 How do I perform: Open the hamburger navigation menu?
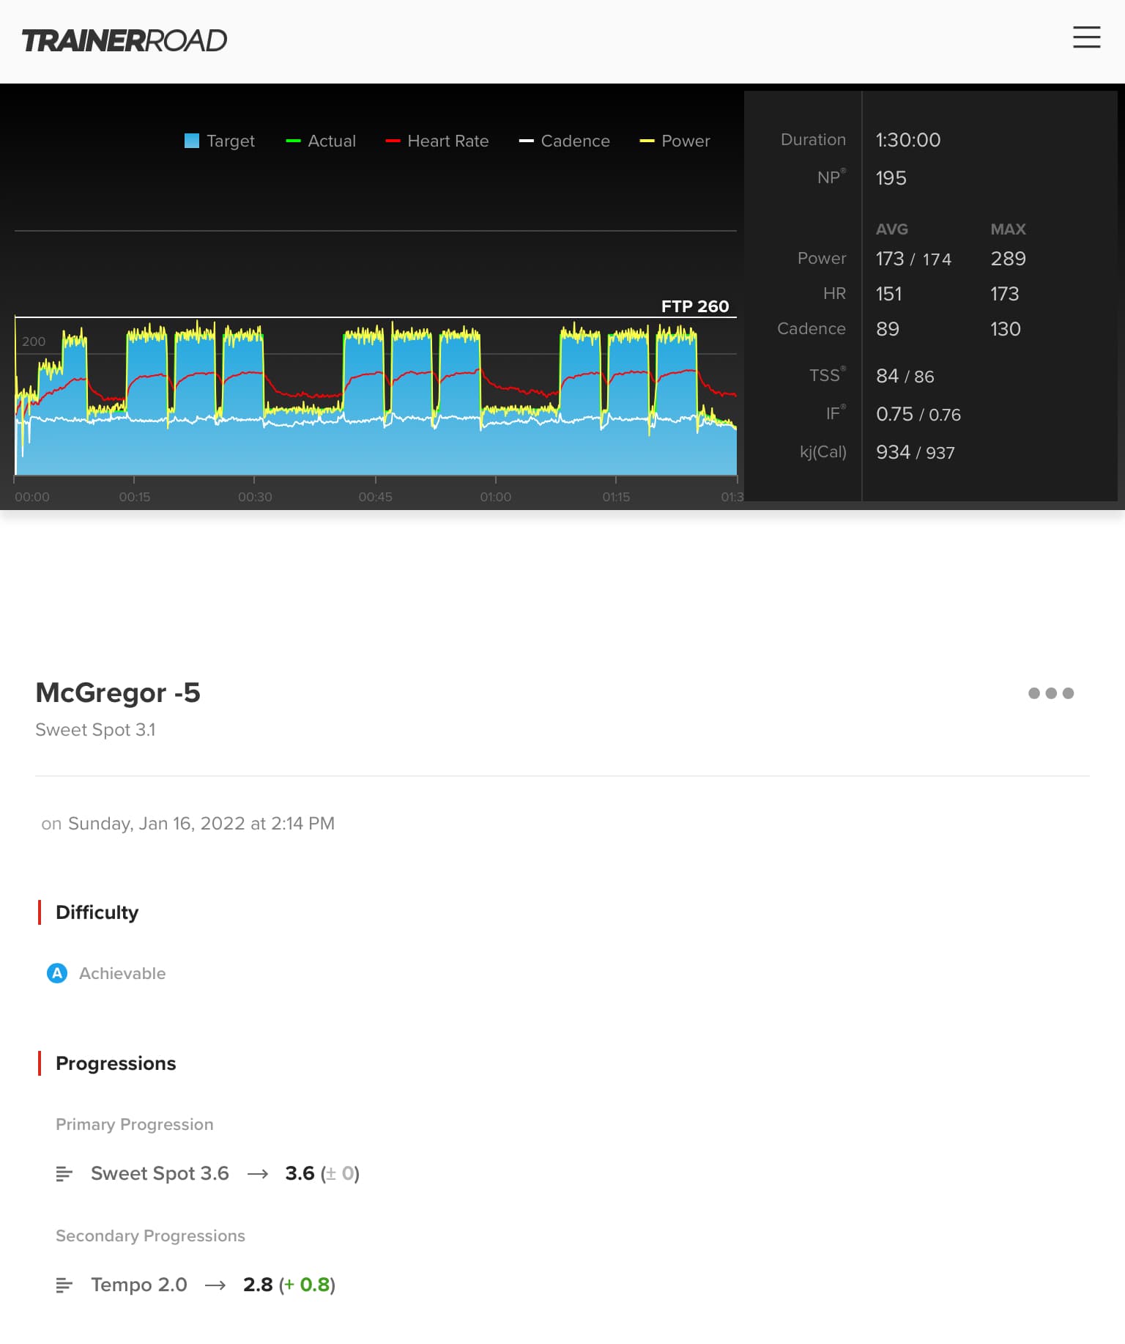click(x=1087, y=37)
